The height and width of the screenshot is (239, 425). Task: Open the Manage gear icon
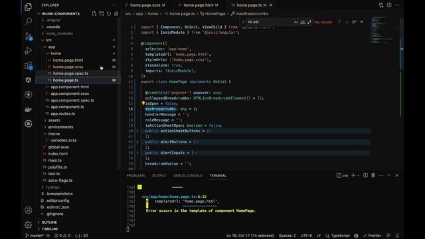[28, 224]
